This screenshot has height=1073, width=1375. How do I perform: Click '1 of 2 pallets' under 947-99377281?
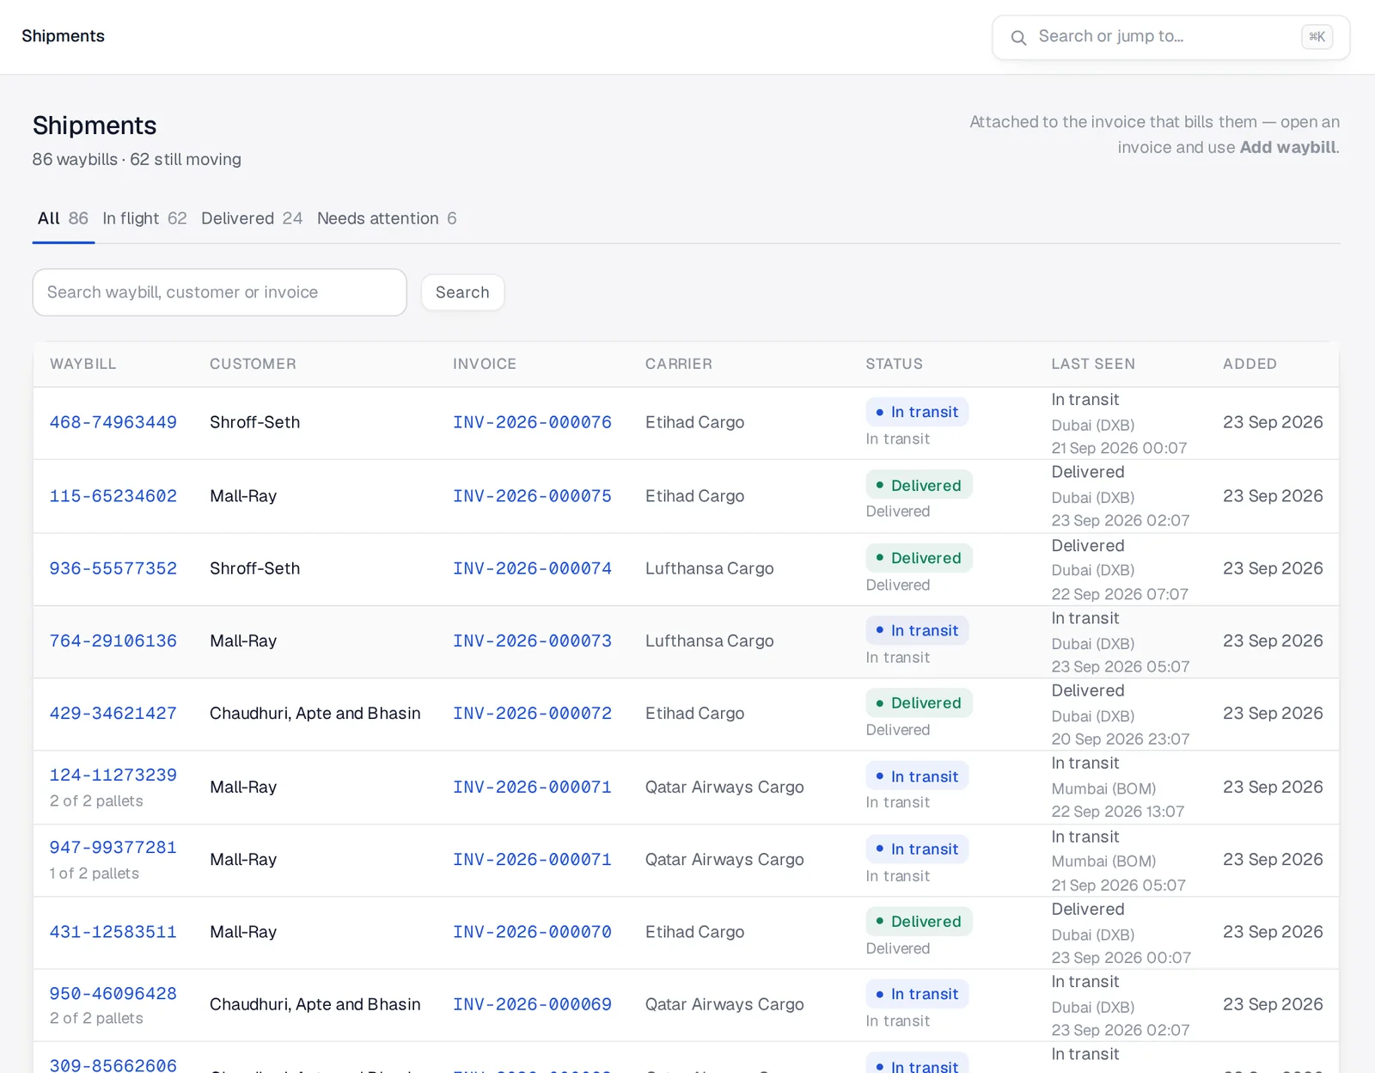pos(94,873)
